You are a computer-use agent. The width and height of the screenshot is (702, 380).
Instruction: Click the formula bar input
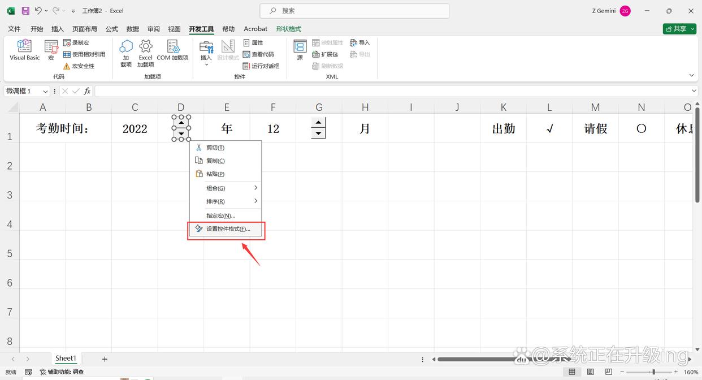(x=393, y=91)
